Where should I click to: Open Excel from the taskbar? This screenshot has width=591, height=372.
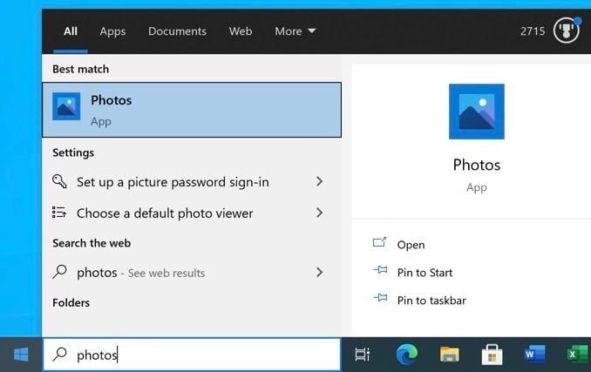(576, 354)
